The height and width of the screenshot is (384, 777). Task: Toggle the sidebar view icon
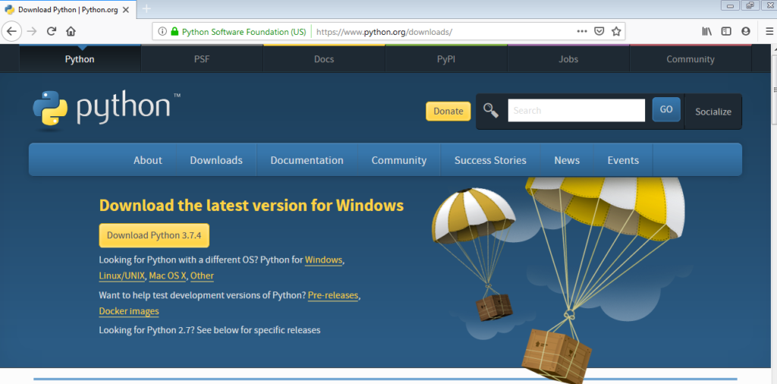(726, 31)
